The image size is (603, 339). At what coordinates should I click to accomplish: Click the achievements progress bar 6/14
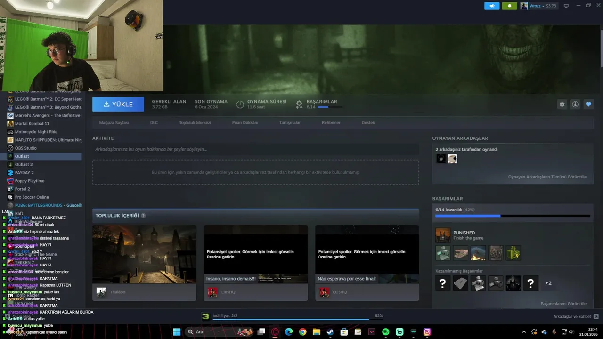[x=513, y=216]
